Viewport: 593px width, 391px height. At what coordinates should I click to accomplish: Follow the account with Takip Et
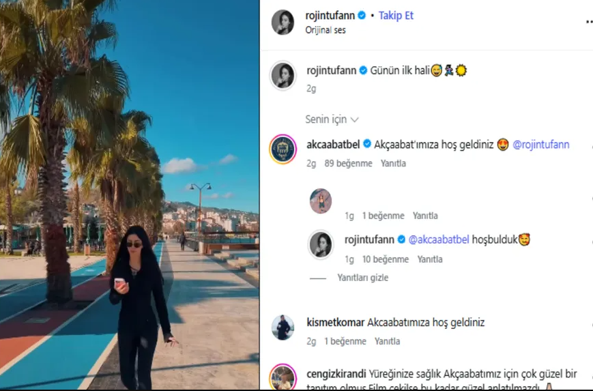pos(396,16)
